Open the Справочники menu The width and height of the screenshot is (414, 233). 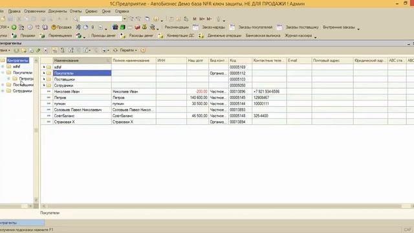[x=34, y=12]
